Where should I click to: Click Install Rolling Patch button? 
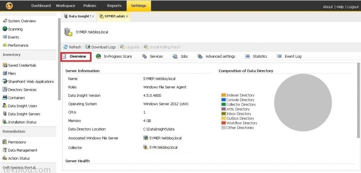pos(162,47)
